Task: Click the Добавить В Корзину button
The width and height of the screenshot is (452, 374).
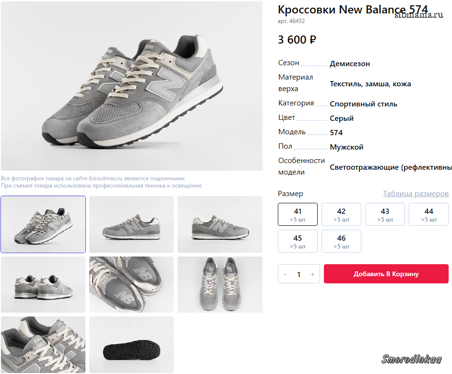Action: (x=386, y=274)
